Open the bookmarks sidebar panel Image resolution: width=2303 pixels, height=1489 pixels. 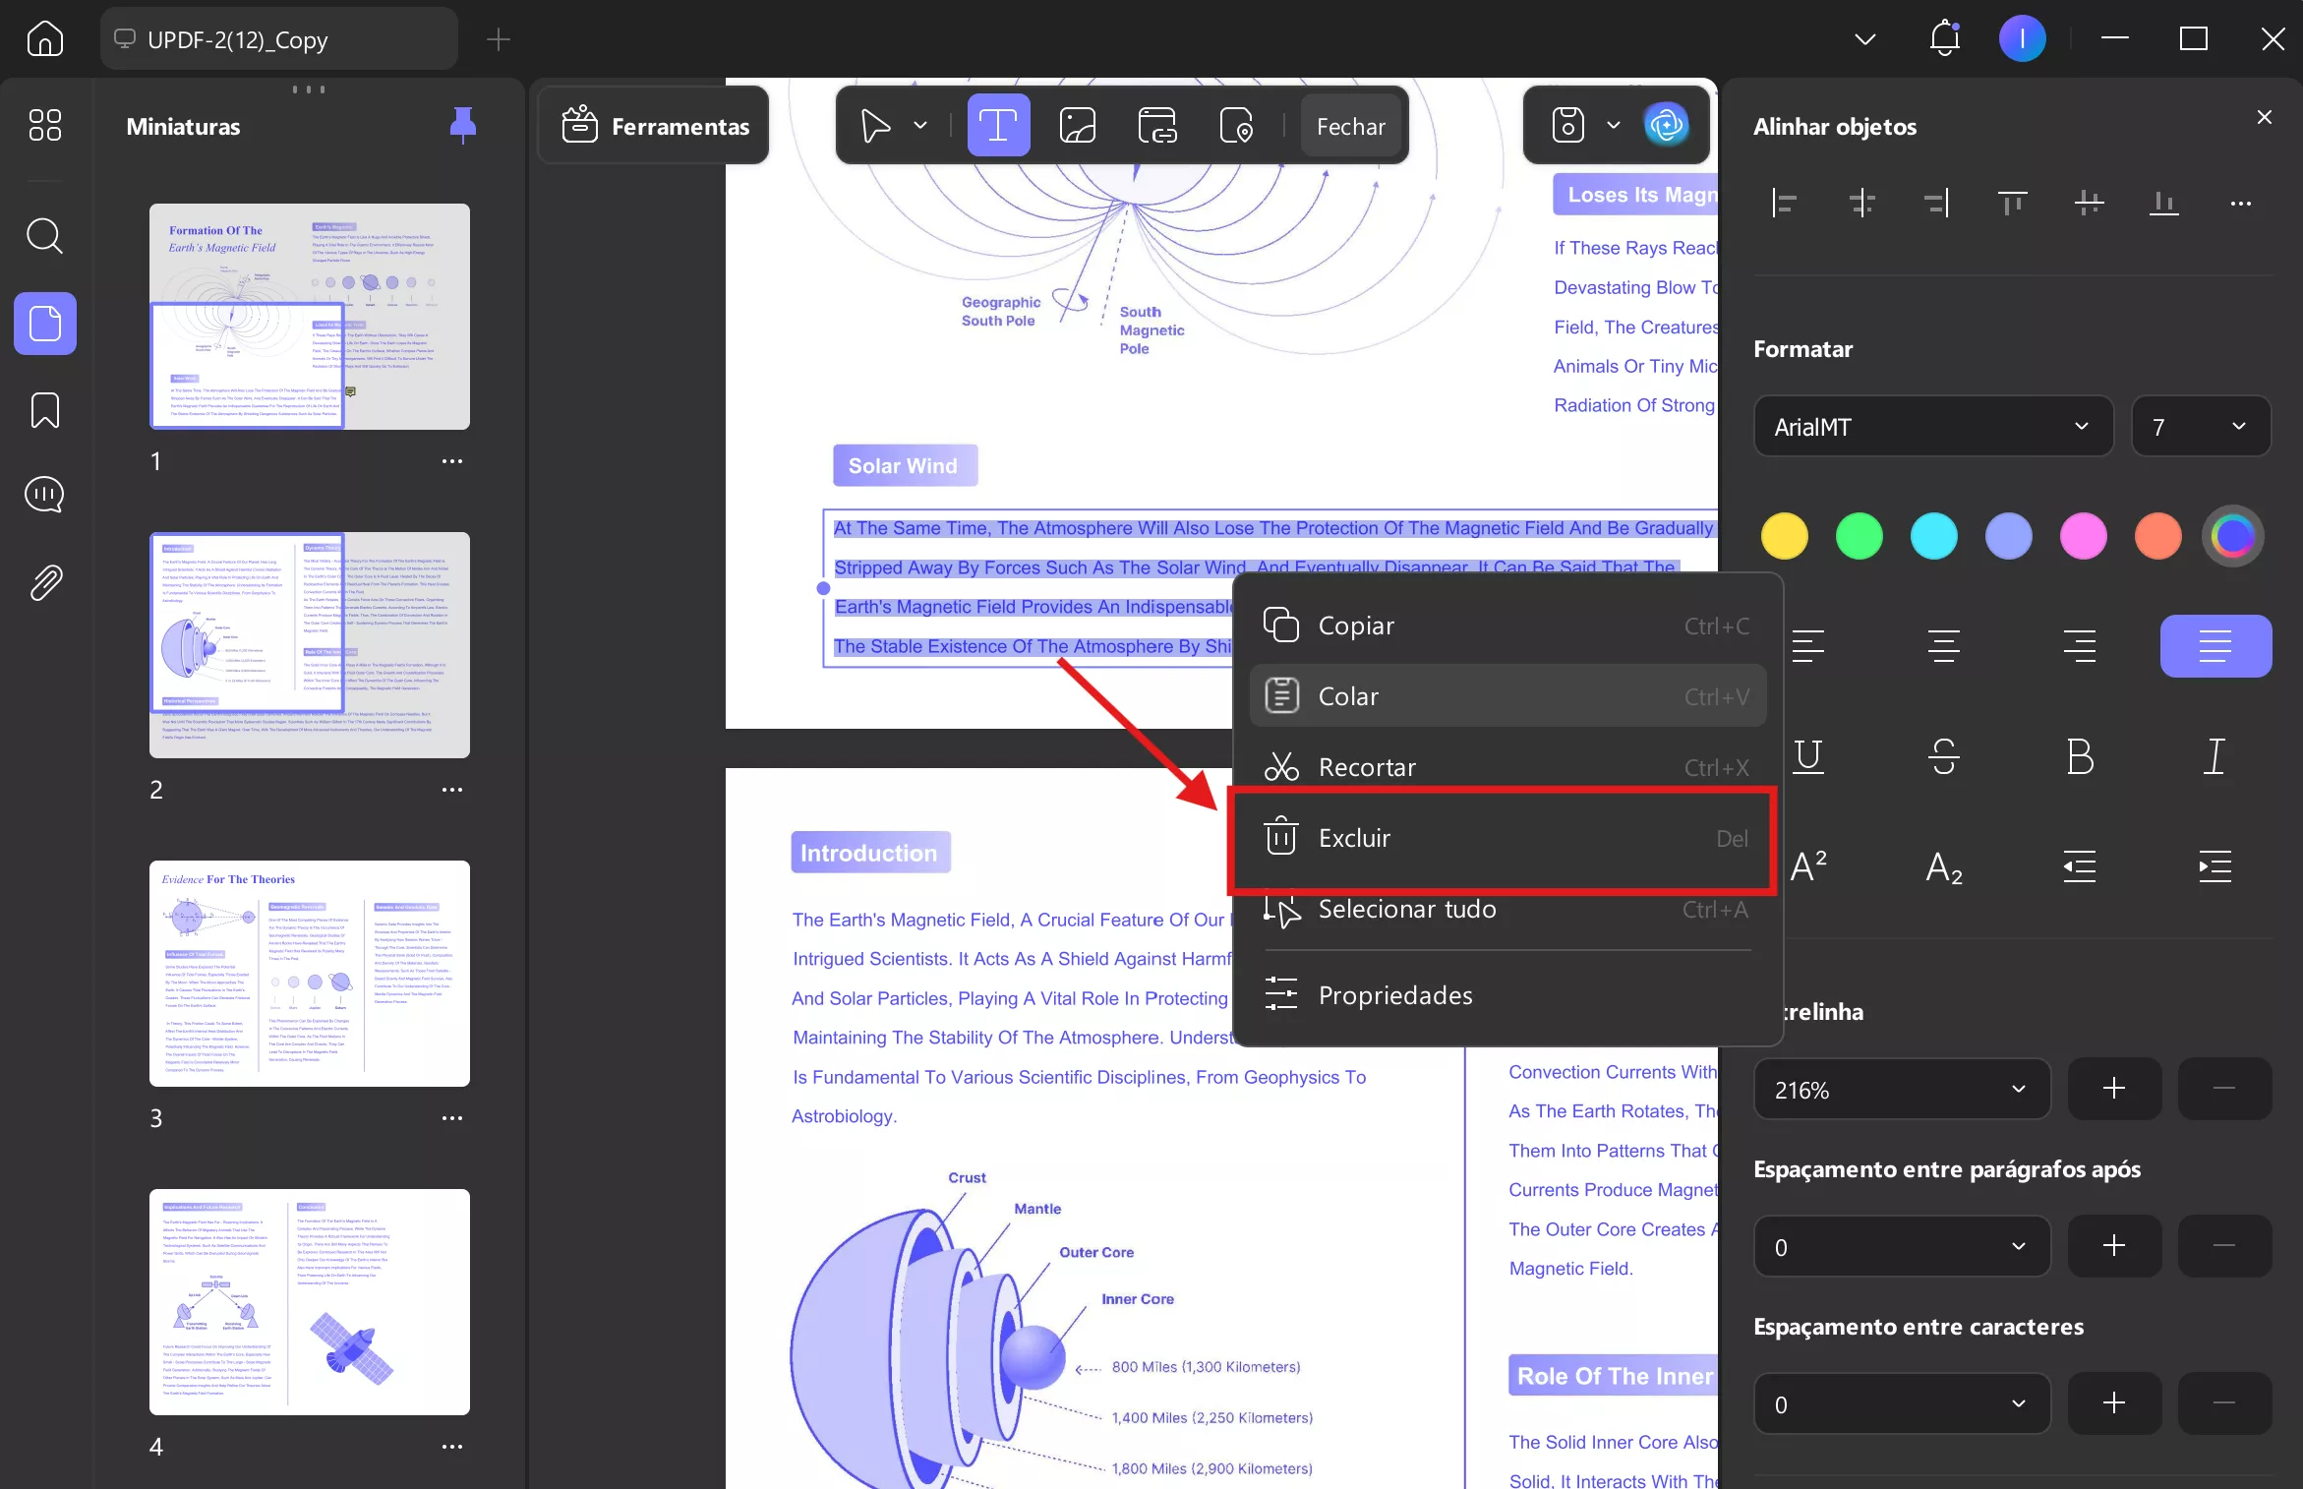[x=45, y=410]
